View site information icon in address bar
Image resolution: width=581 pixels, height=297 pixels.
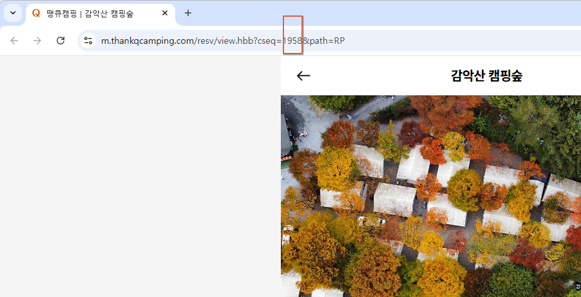point(88,41)
